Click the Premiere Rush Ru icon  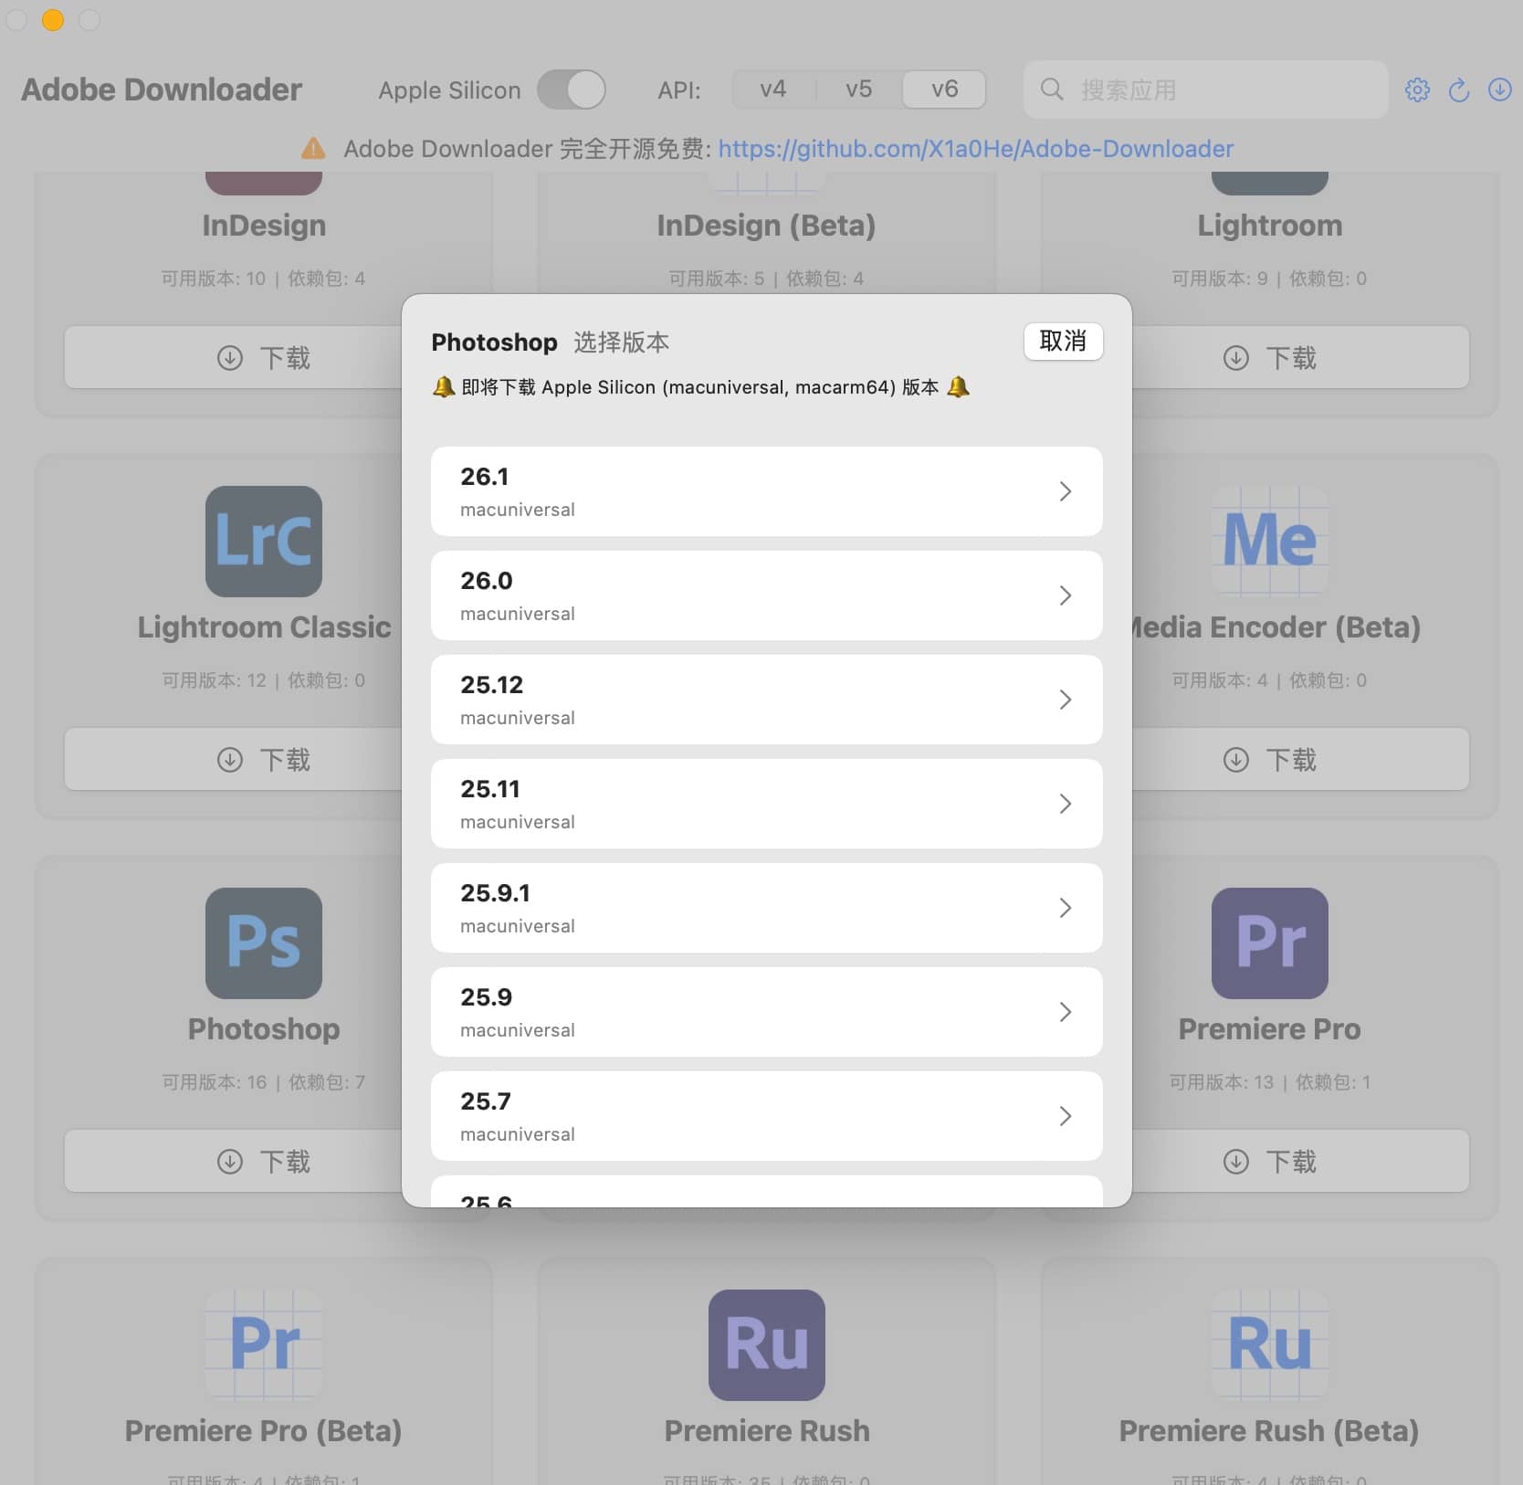click(766, 1345)
